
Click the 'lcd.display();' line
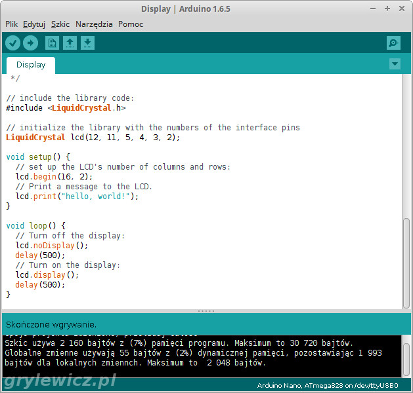tap(47, 275)
